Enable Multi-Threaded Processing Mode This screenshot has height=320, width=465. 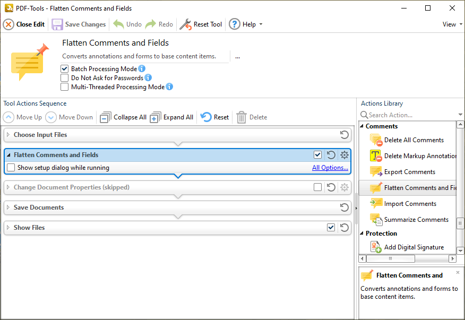pyautogui.click(x=65, y=87)
